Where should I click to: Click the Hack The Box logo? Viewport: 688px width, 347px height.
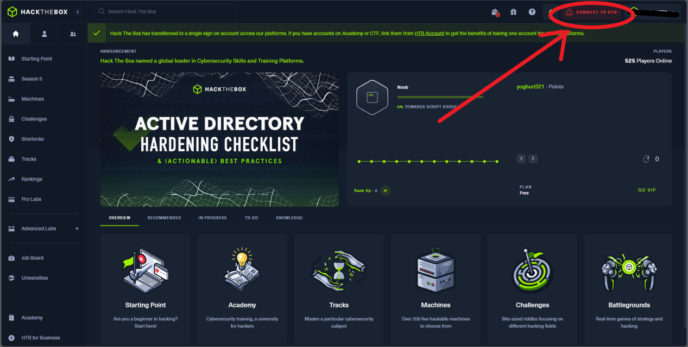pos(37,12)
